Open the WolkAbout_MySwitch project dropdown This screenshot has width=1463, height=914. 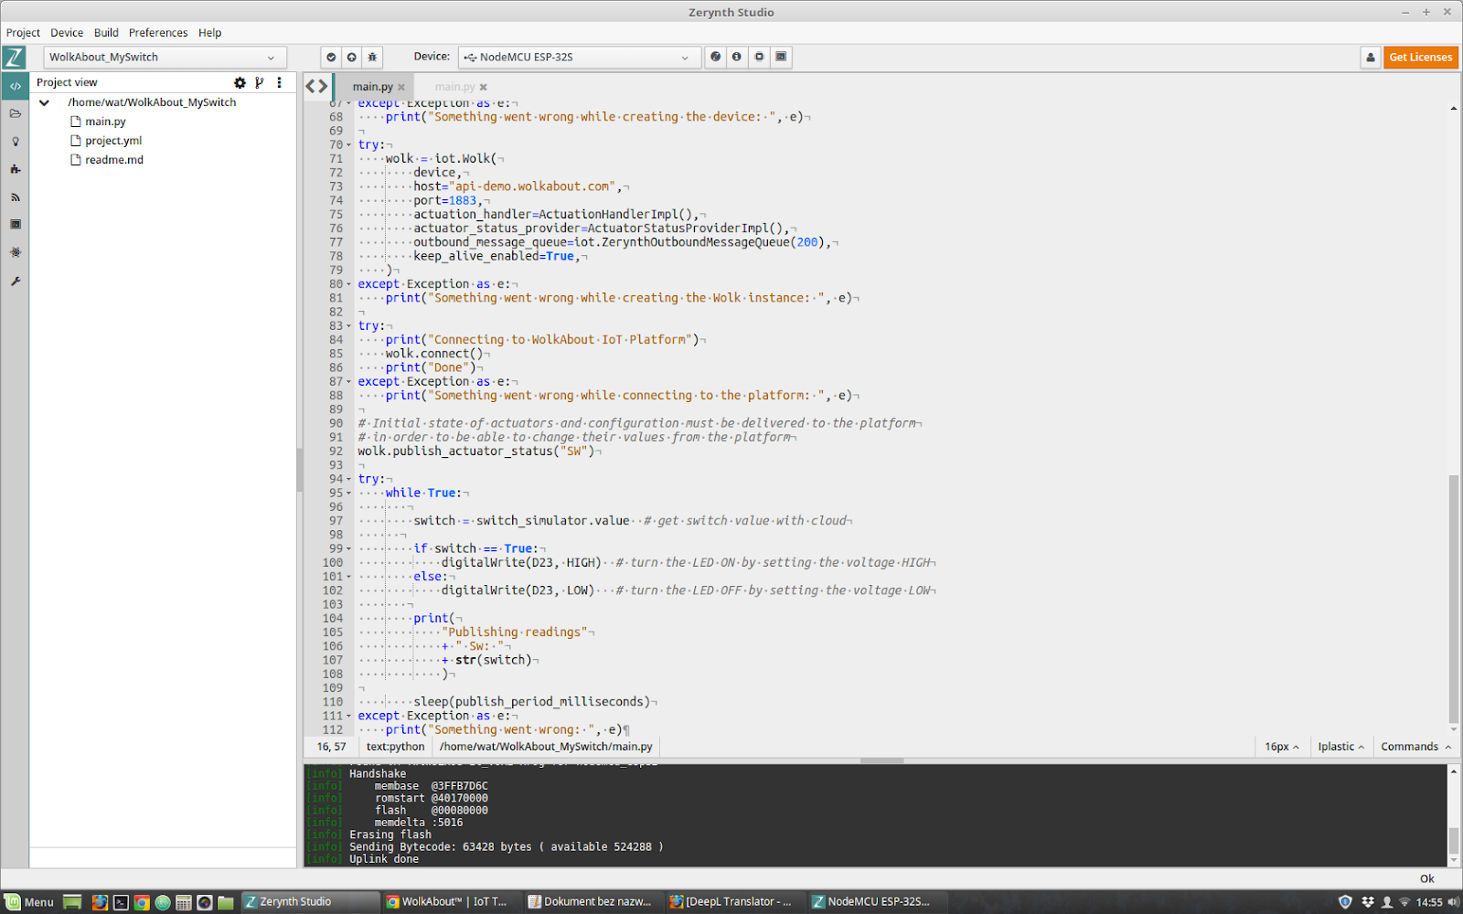[x=165, y=58]
